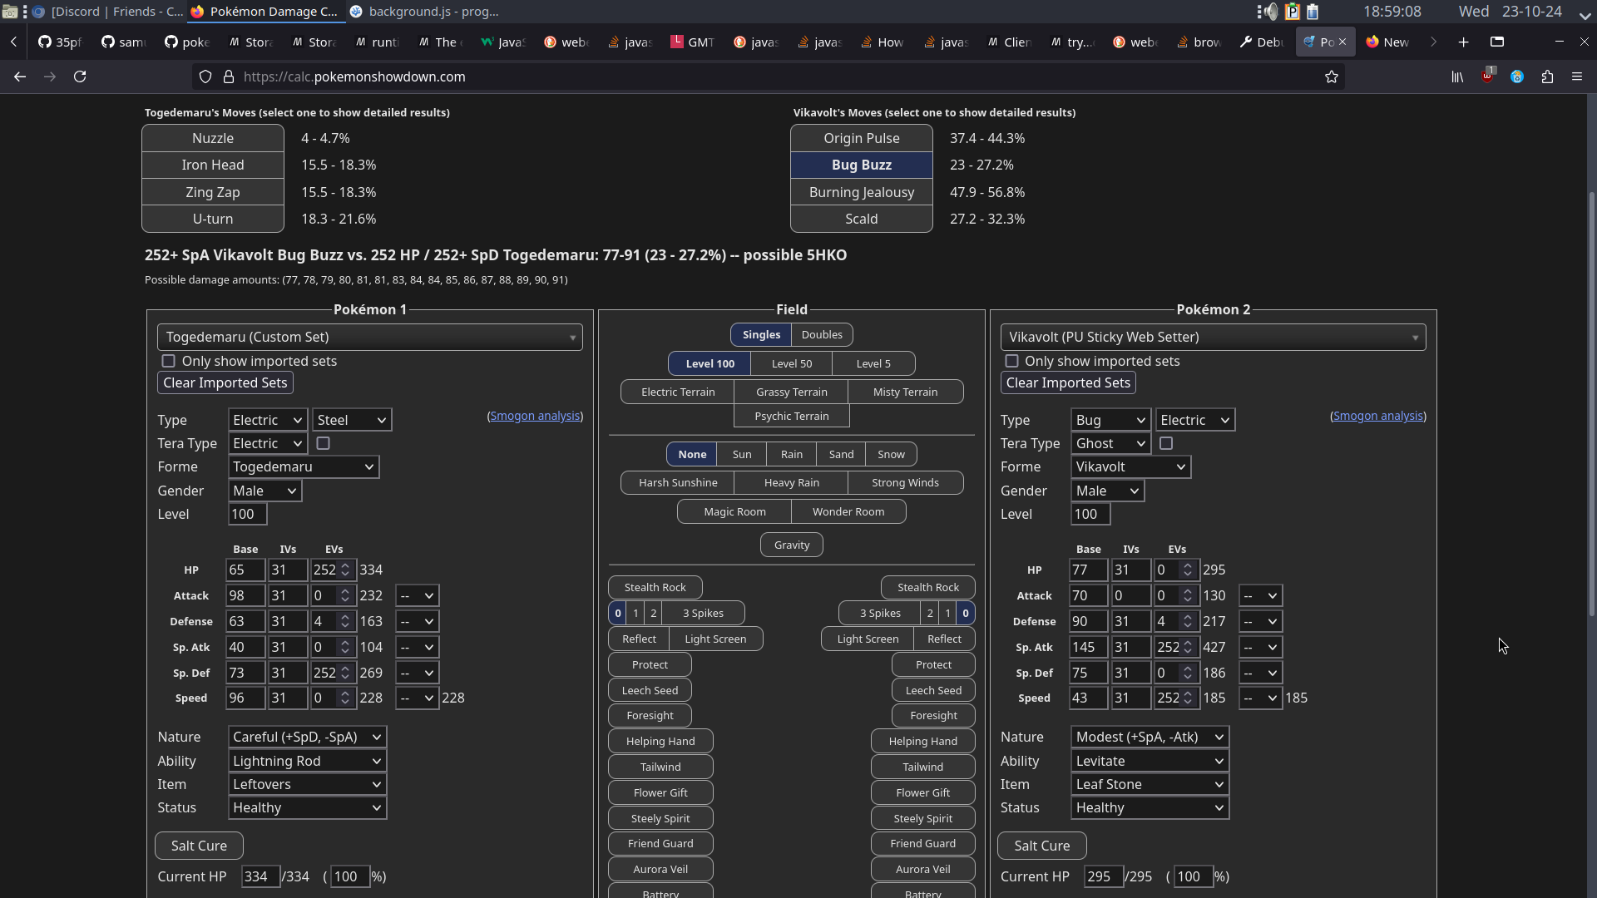Check Togedemaru's Only show imported sets

point(169,361)
